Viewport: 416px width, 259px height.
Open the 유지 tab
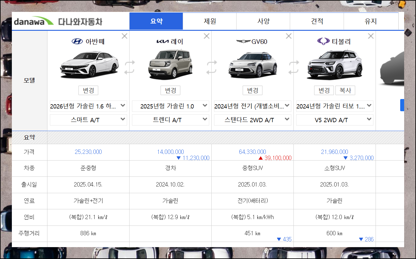pyautogui.click(x=371, y=21)
